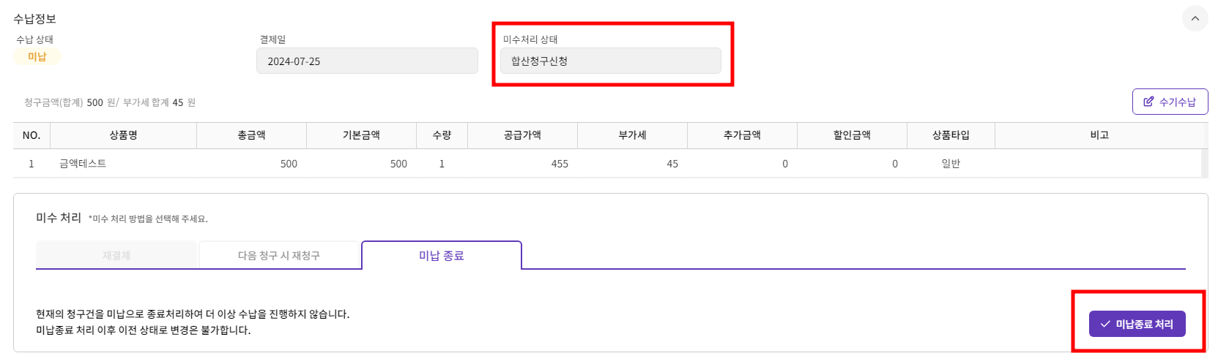Screen dimensions: 1229x364
Task: Click the 결제일 date field
Action: click(x=367, y=61)
